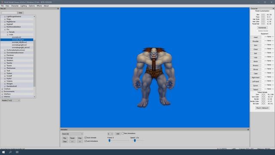This screenshot has height=155, width=275.
Task: Choose Tabard equipment slot button
Action: [256, 90]
